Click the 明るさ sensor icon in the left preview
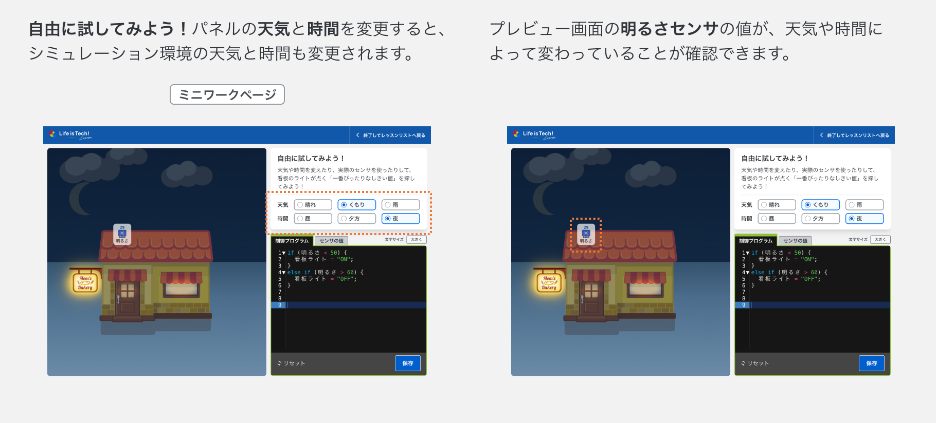The image size is (936, 423). [x=122, y=234]
